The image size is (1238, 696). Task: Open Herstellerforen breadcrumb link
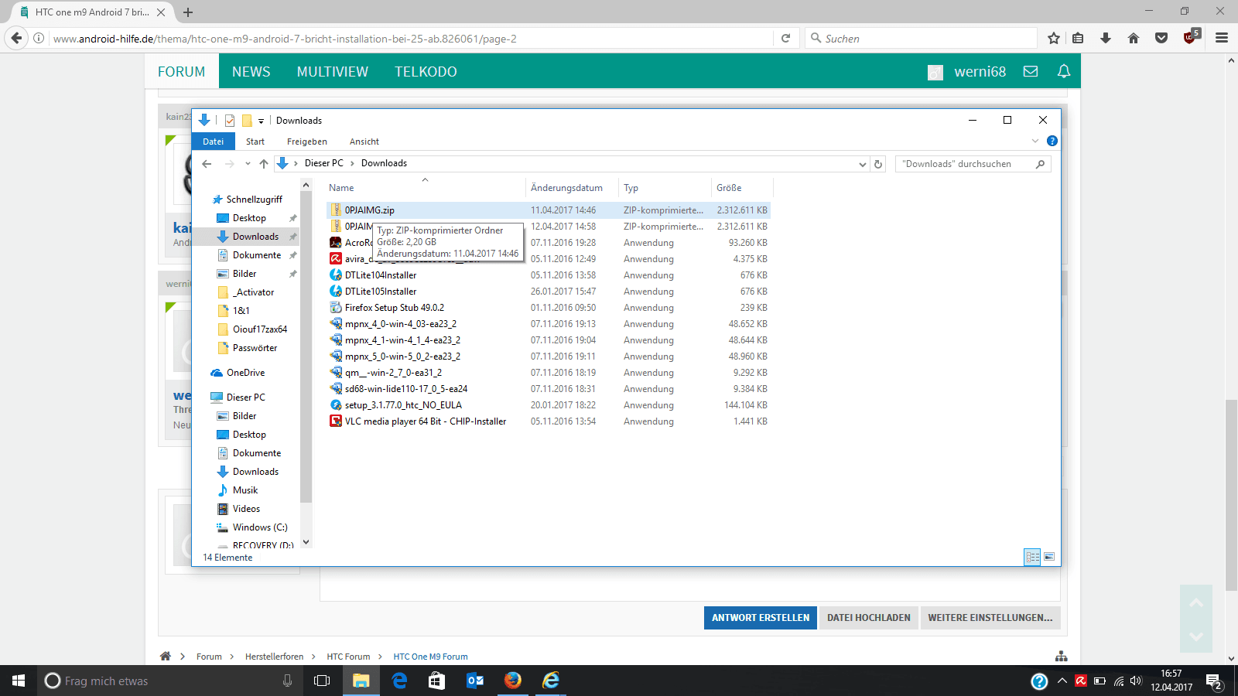click(275, 657)
